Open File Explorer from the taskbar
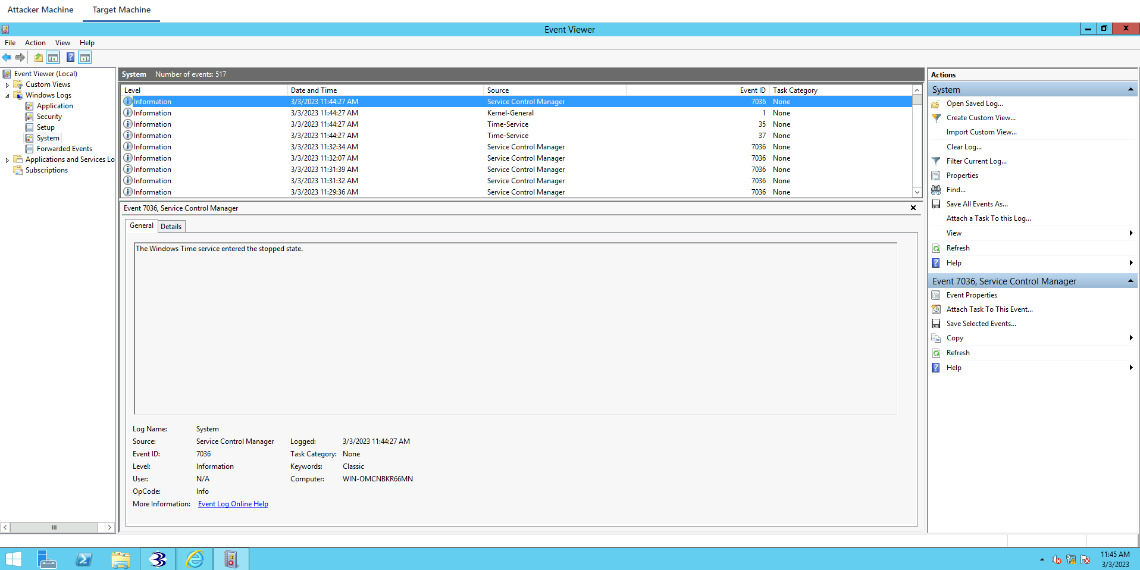This screenshot has height=570, width=1140. (x=121, y=559)
